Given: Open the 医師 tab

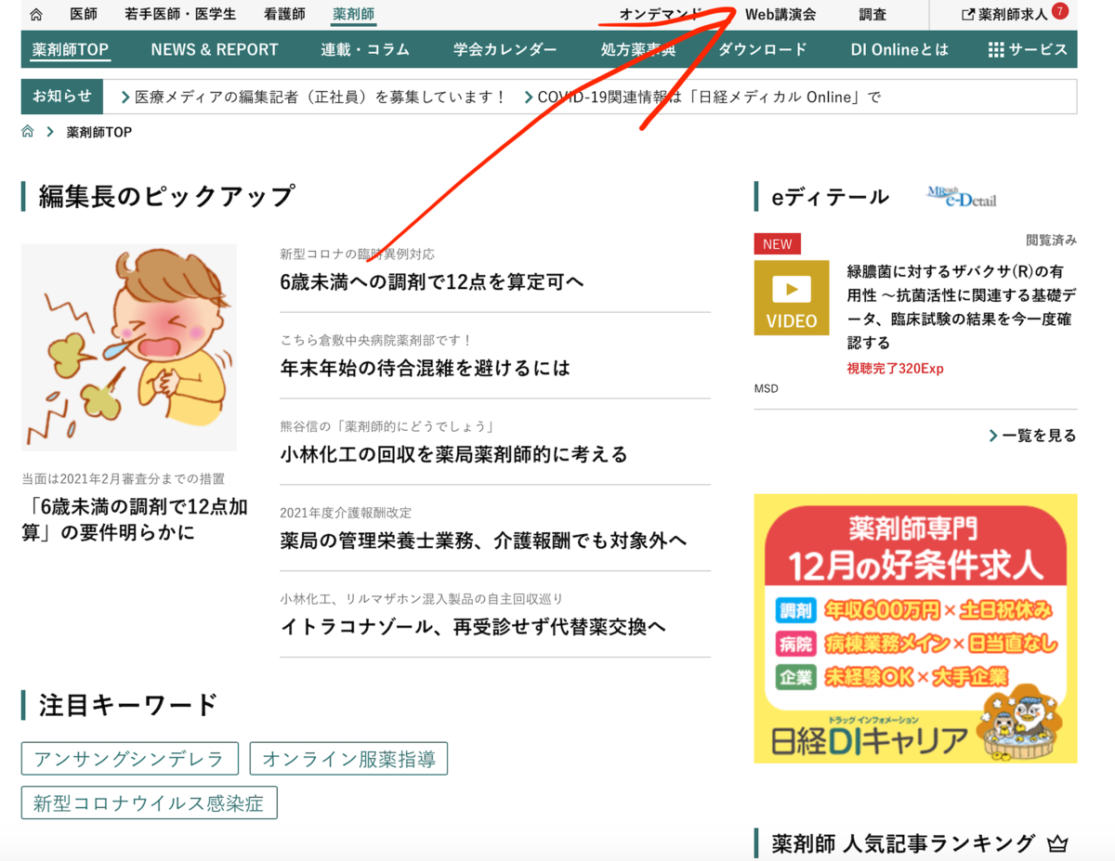Looking at the screenshot, I should point(84,15).
